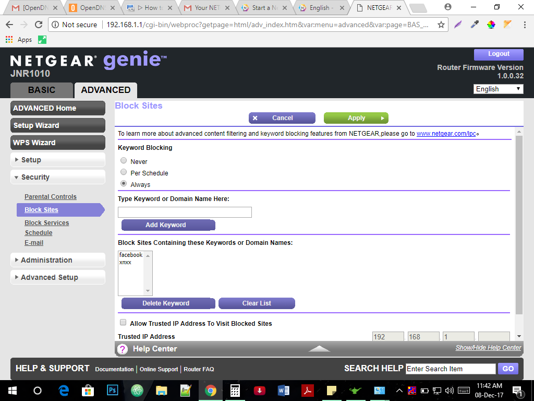Image resolution: width=534 pixels, height=401 pixels.
Task: Select Per Schedule keyword blocking
Action: [124, 172]
